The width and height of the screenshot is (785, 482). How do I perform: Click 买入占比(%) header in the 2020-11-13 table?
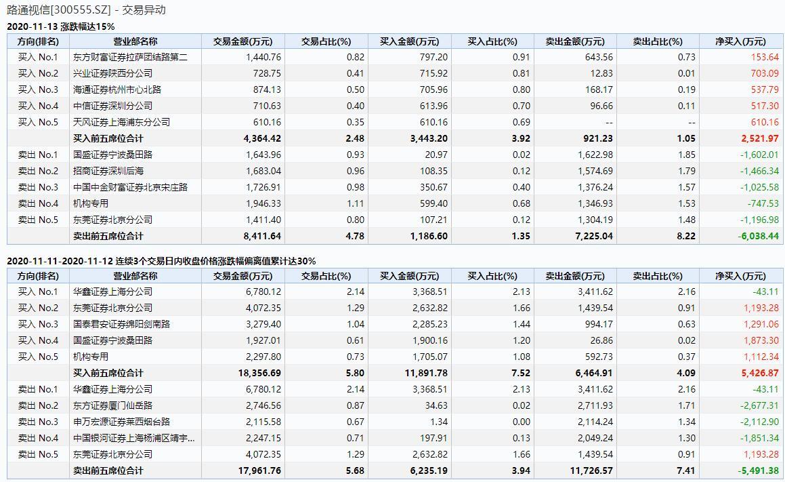[x=492, y=41]
